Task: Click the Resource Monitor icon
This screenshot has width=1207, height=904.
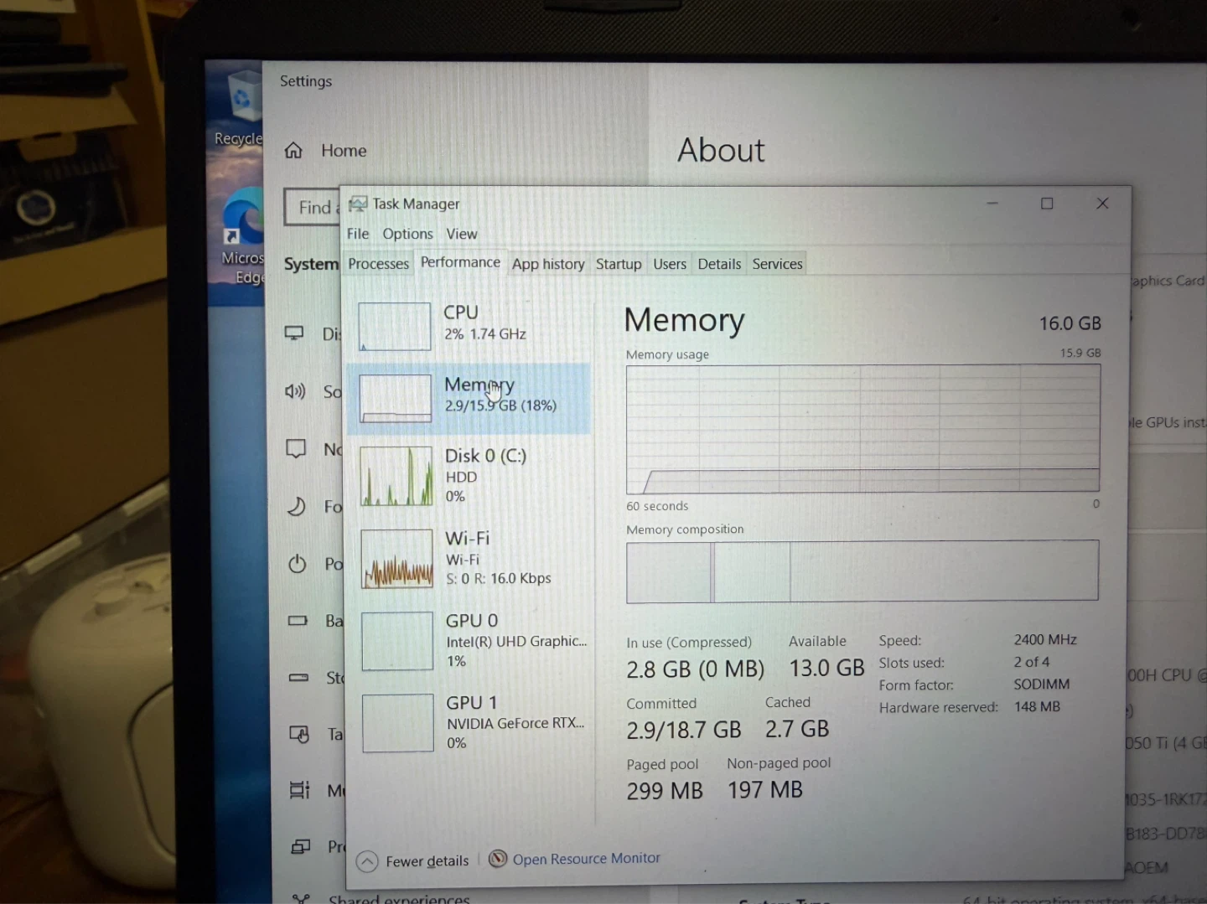Action: (498, 859)
